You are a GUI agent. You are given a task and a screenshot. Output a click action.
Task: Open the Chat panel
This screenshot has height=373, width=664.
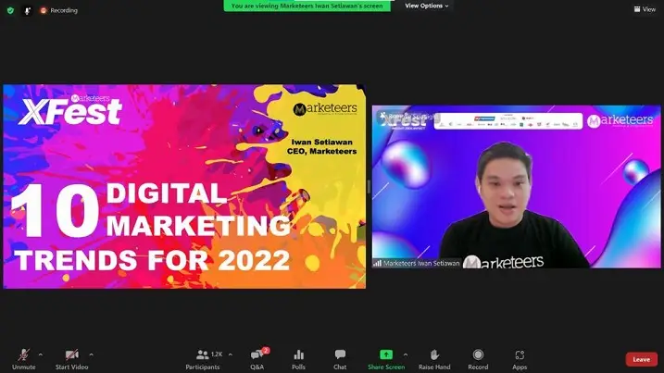(x=340, y=359)
